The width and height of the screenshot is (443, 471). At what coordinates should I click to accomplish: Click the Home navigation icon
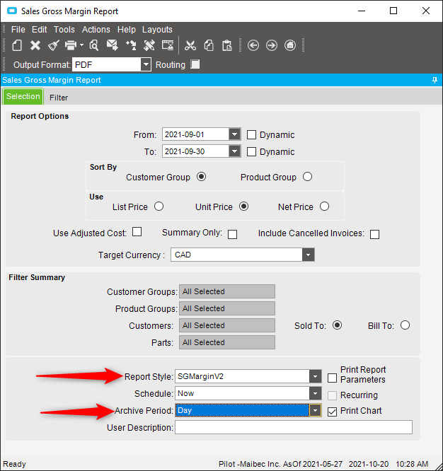tap(290, 45)
